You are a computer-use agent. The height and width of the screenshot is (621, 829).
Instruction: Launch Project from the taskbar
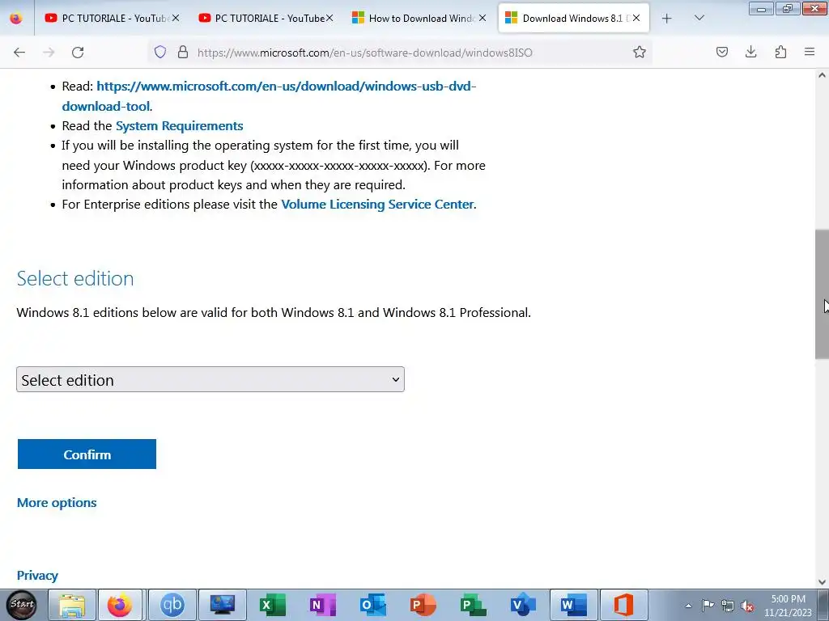(473, 605)
